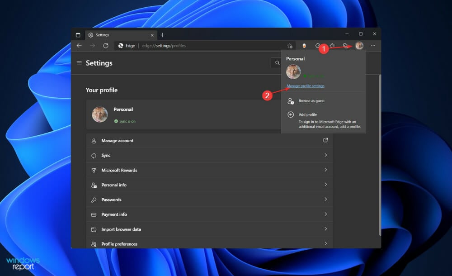Click the 'Your profile' heading
This screenshot has height=276, width=452.
pyautogui.click(x=101, y=90)
